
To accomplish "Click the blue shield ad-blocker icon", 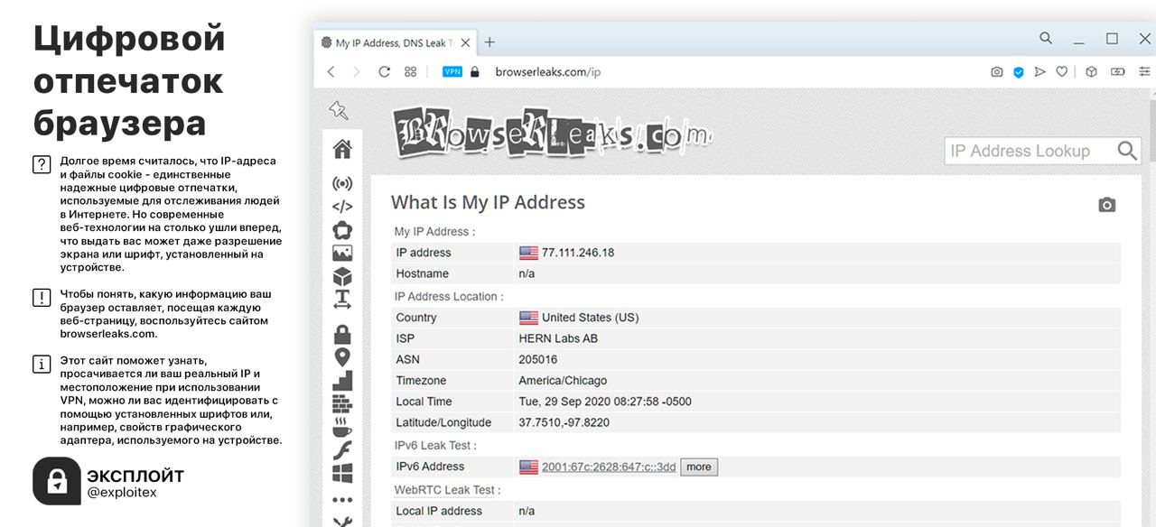I will pyautogui.click(x=1019, y=71).
